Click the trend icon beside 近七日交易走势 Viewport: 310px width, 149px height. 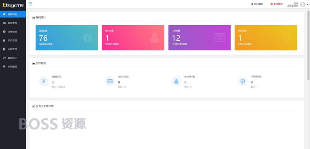[33, 106]
